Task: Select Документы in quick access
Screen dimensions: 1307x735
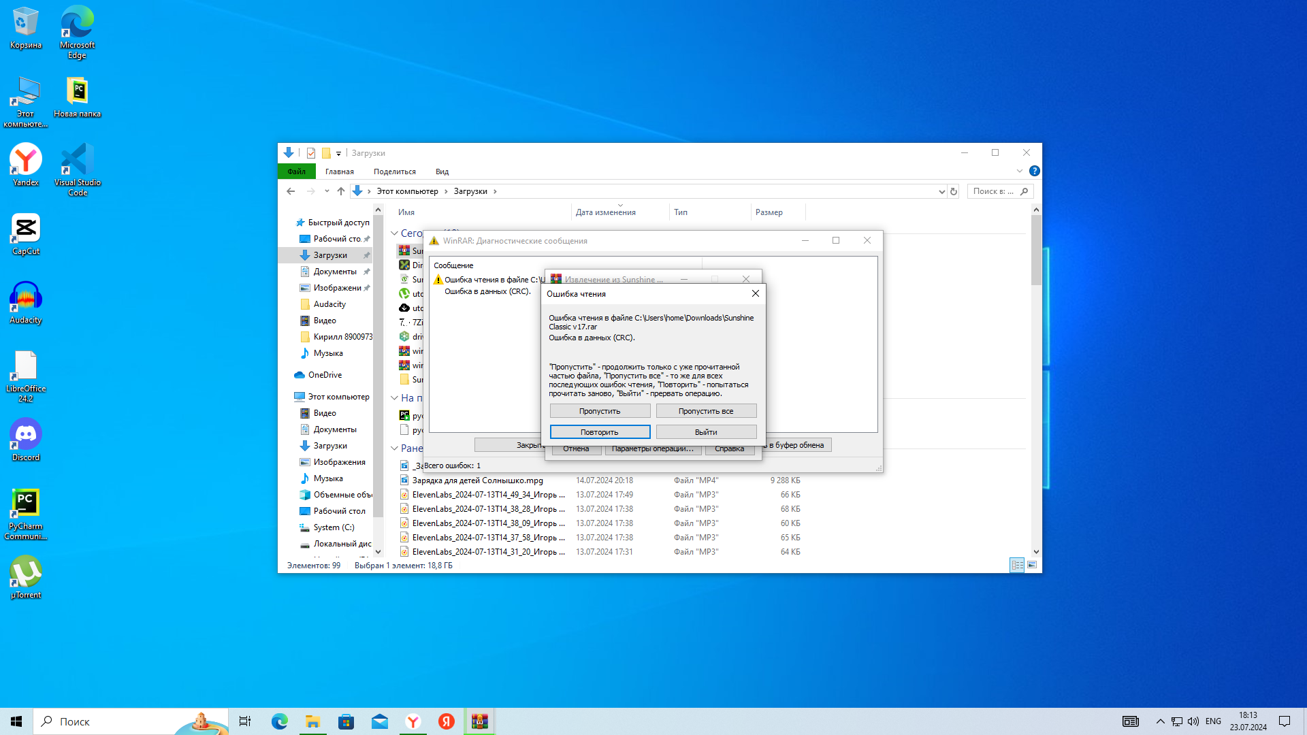Action: [x=334, y=272]
